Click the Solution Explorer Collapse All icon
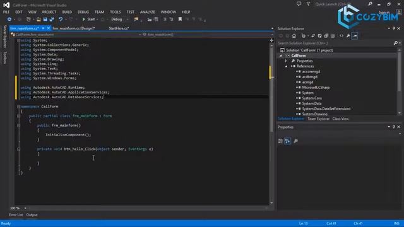Image resolution: width=404 pixels, height=227 pixels. pyautogui.click(x=326, y=36)
